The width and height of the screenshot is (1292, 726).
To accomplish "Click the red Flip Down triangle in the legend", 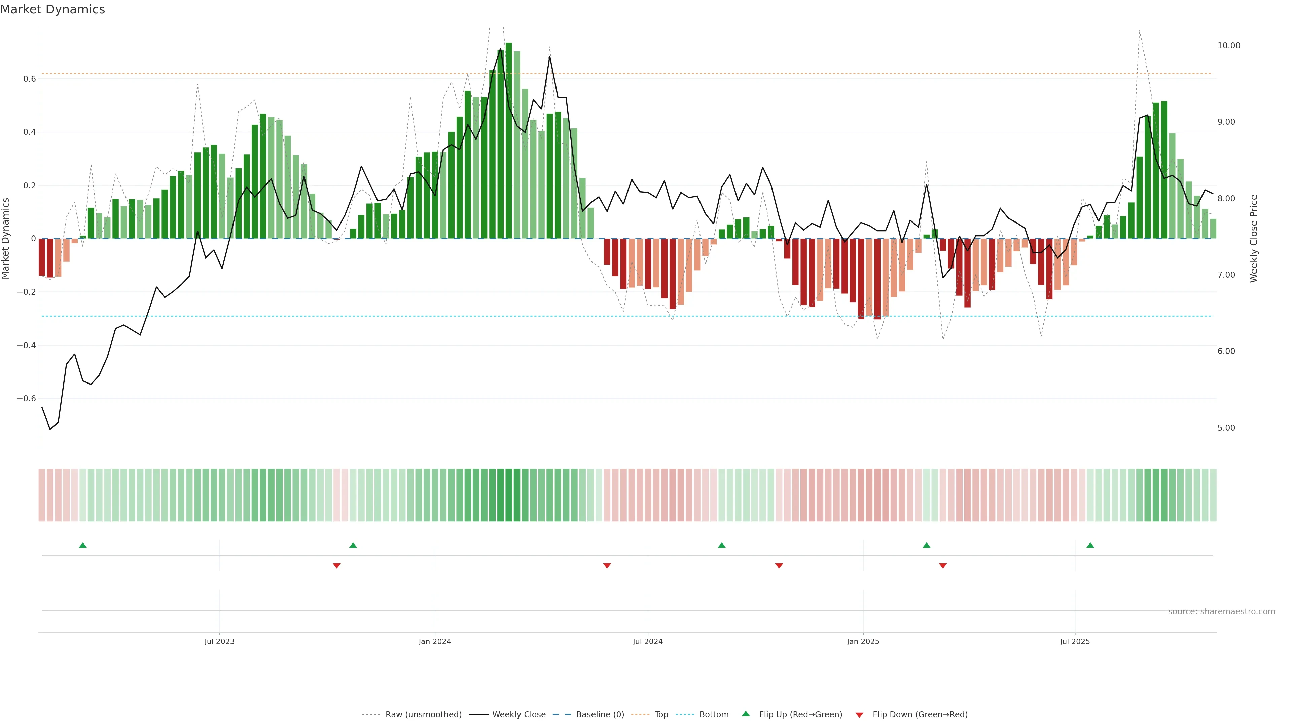I will [x=859, y=715].
